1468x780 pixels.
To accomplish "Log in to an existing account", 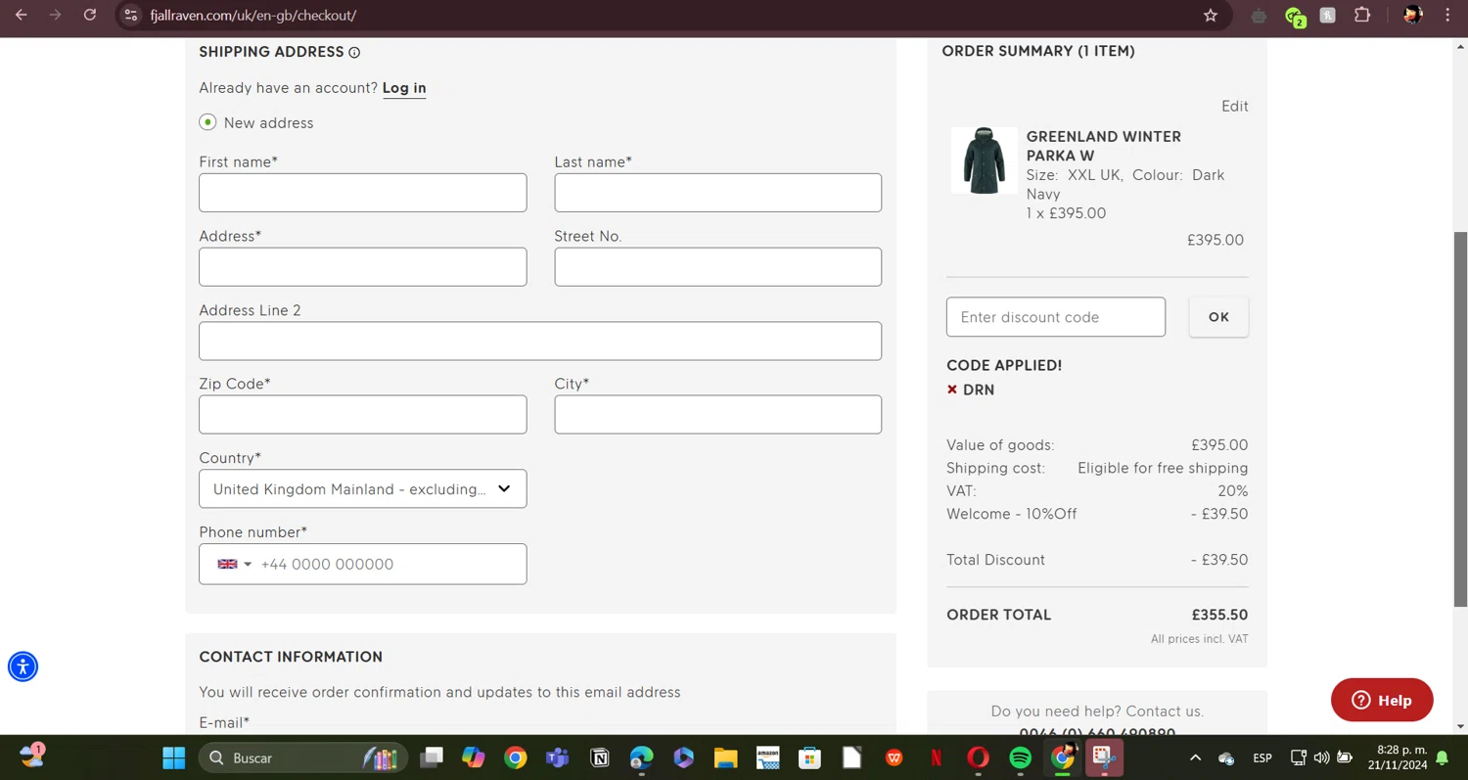I will point(404,88).
